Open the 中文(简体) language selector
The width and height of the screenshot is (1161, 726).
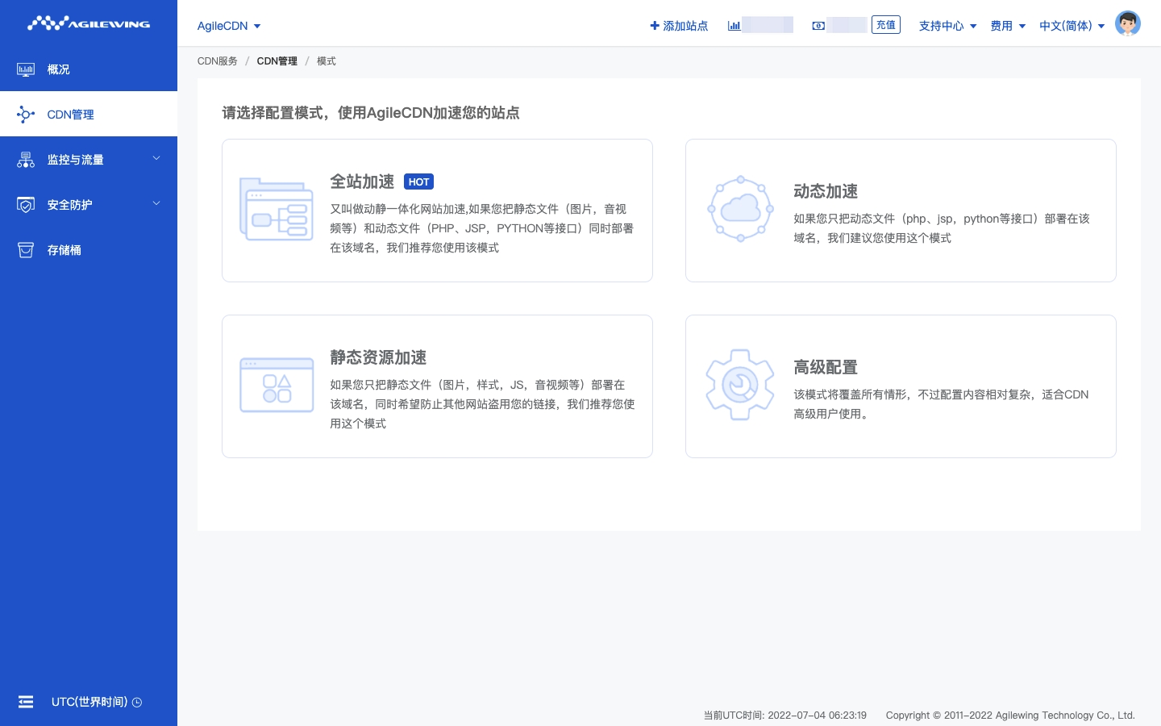click(1072, 26)
